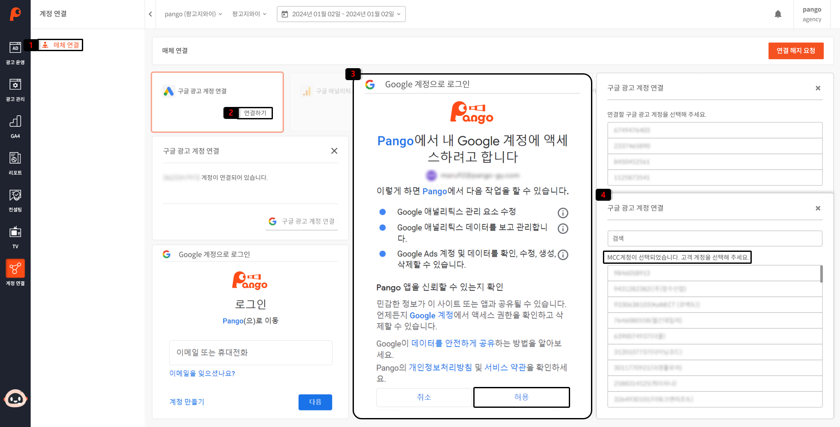Image resolution: width=840 pixels, height=427 pixels.
Task: Click the Google Ads logo on the card
Action: click(168, 91)
